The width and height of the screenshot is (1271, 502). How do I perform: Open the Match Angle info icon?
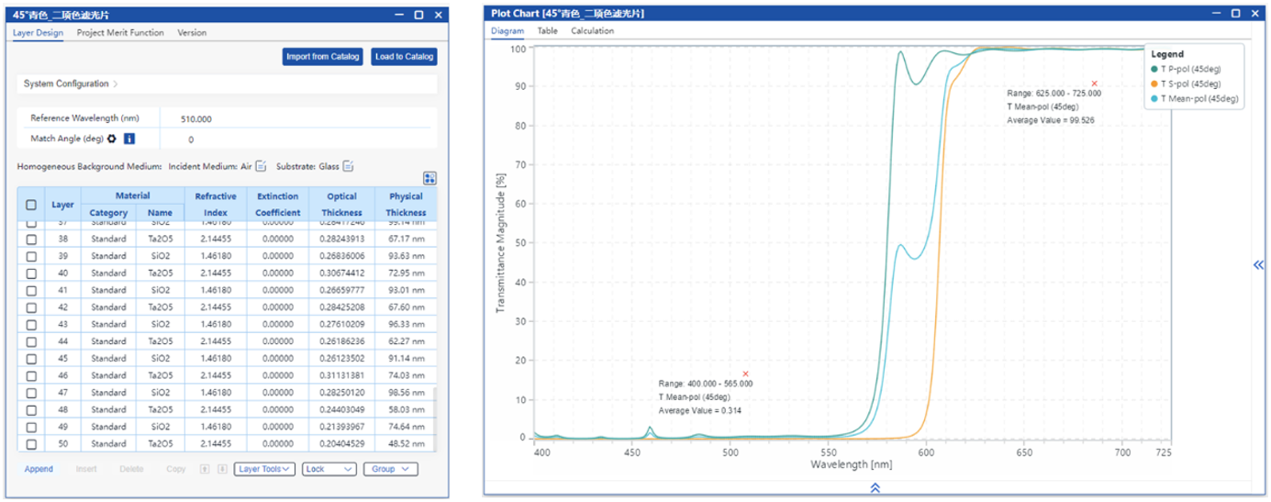pos(129,139)
